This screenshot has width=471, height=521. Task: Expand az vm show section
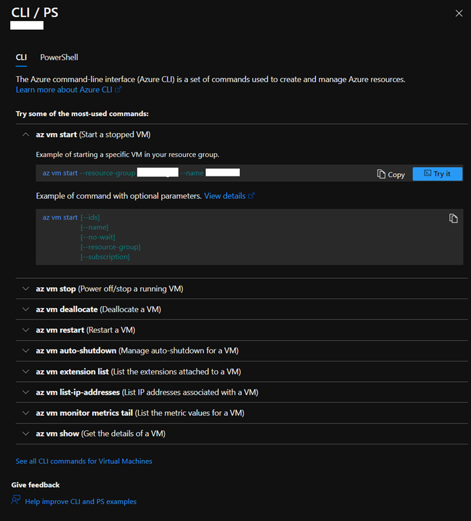coord(242,433)
